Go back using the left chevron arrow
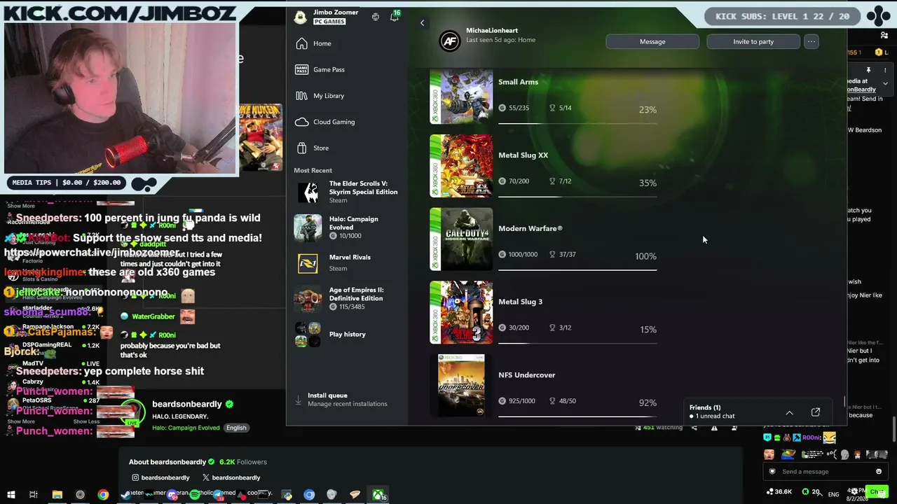Screen dimensions: 897x504 (x=422, y=23)
